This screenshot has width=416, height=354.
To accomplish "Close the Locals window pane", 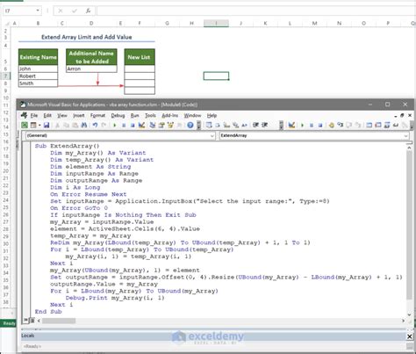I will pos(410,336).
